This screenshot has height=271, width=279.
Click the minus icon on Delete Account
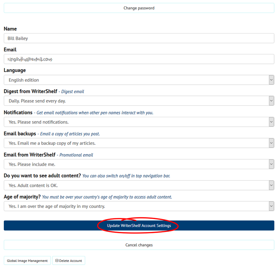57,261
